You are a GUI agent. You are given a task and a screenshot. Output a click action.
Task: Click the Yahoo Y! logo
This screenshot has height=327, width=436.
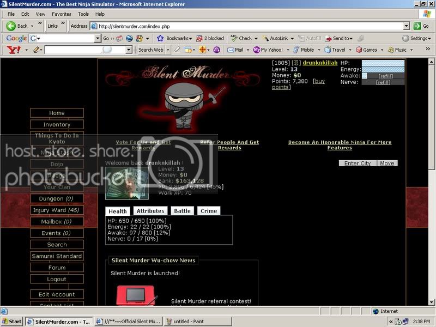[x=13, y=50]
